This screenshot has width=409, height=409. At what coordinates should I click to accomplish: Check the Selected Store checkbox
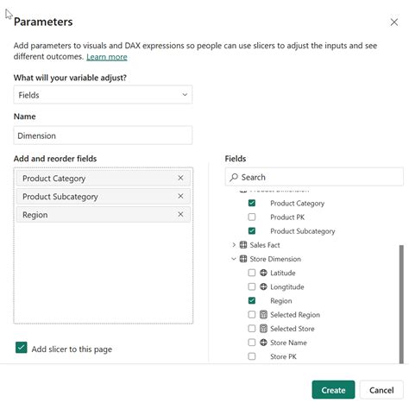coord(252,329)
